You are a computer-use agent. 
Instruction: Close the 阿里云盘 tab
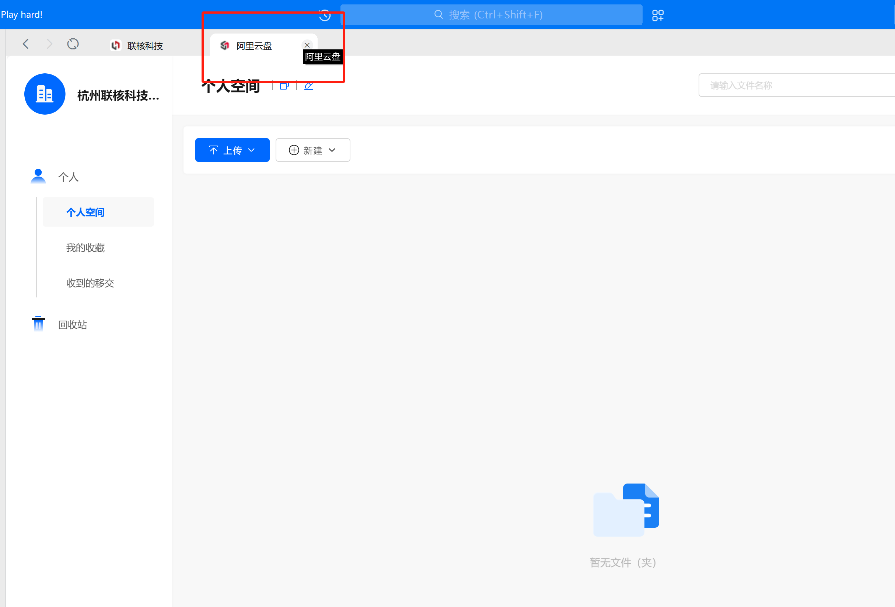[x=307, y=45]
